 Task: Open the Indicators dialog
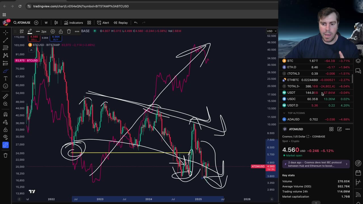click(73, 23)
